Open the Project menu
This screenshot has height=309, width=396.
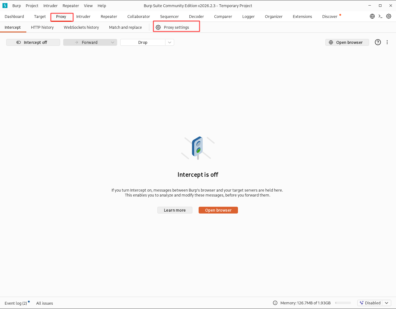(32, 6)
